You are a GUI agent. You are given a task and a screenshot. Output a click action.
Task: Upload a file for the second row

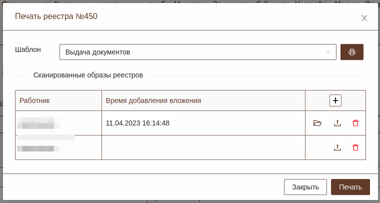coord(337,147)
